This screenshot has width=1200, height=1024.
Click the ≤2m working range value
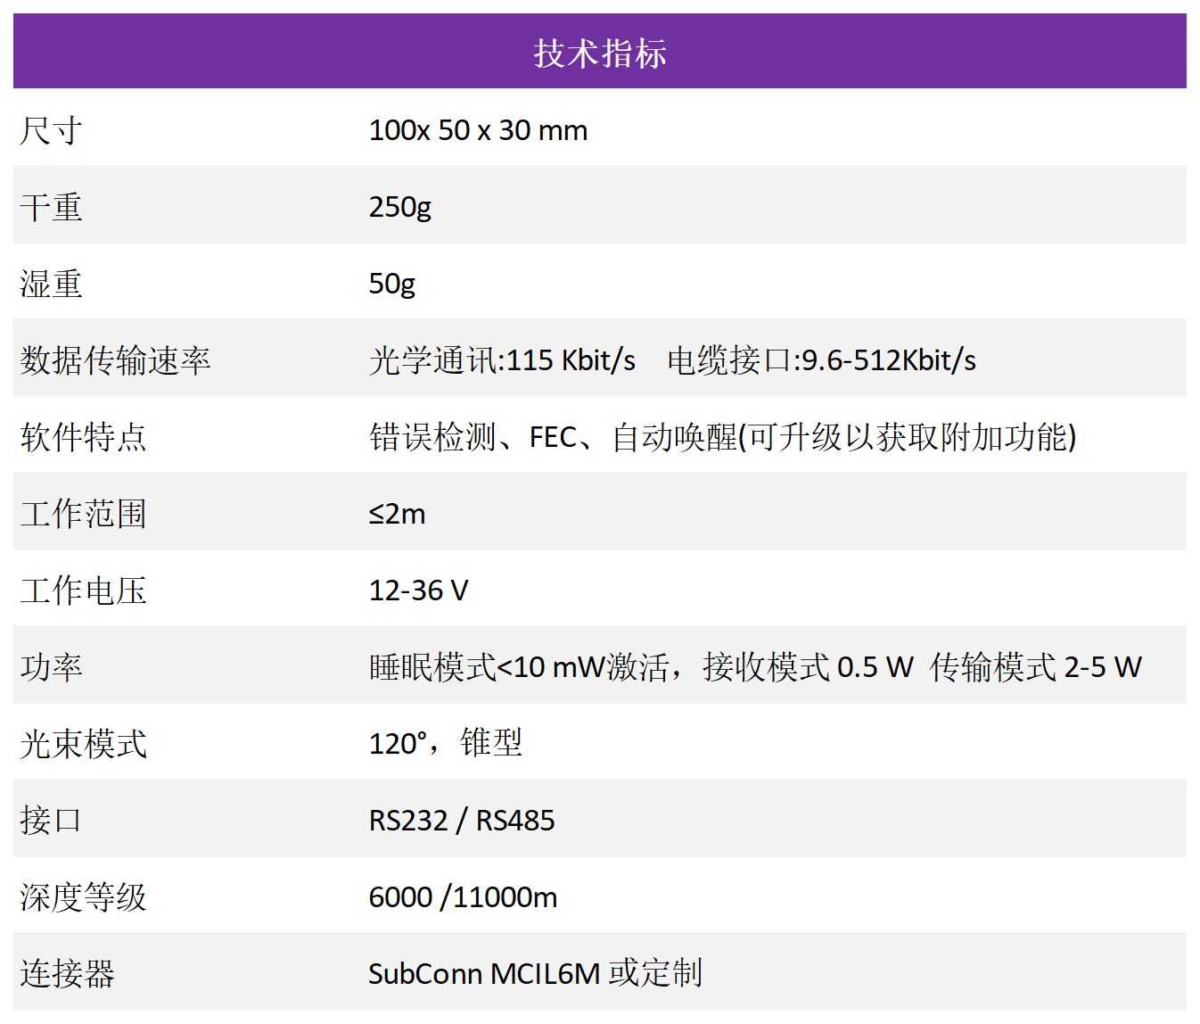coord(397,514)
